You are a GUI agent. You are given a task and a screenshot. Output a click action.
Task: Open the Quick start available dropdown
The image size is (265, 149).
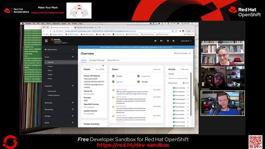coord(182,53)
